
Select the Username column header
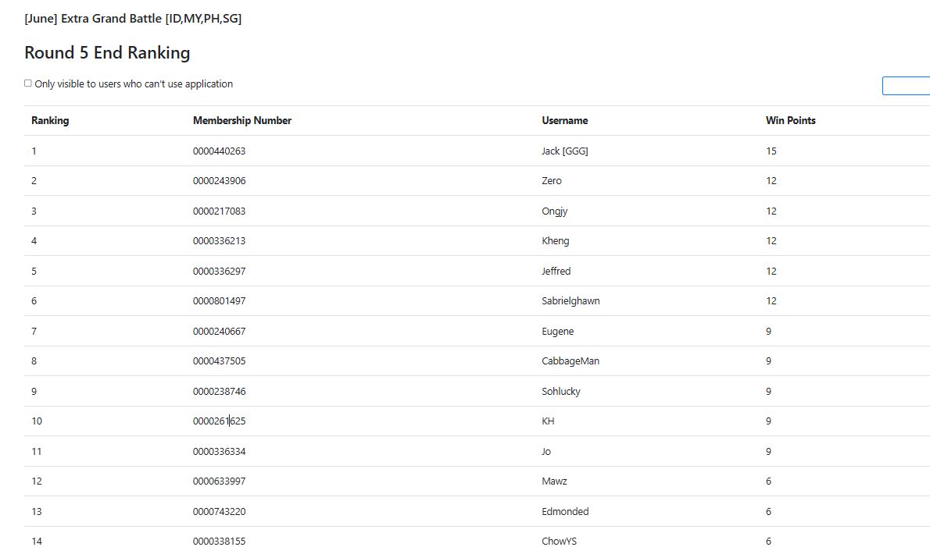click(x=564, y=120)
